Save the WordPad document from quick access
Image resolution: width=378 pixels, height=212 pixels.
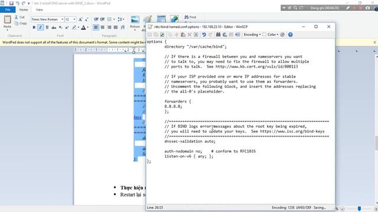point(11,3)
